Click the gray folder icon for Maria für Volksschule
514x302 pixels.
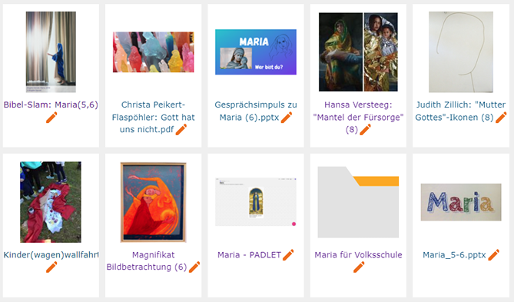tap(358, 202)
